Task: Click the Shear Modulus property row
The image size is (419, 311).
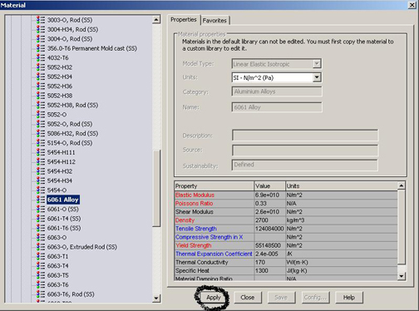Action: (286, 212)
